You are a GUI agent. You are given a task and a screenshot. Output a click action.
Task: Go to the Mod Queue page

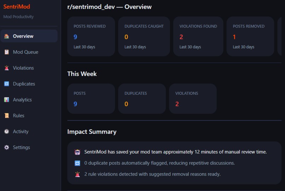[x=29, y=52]
